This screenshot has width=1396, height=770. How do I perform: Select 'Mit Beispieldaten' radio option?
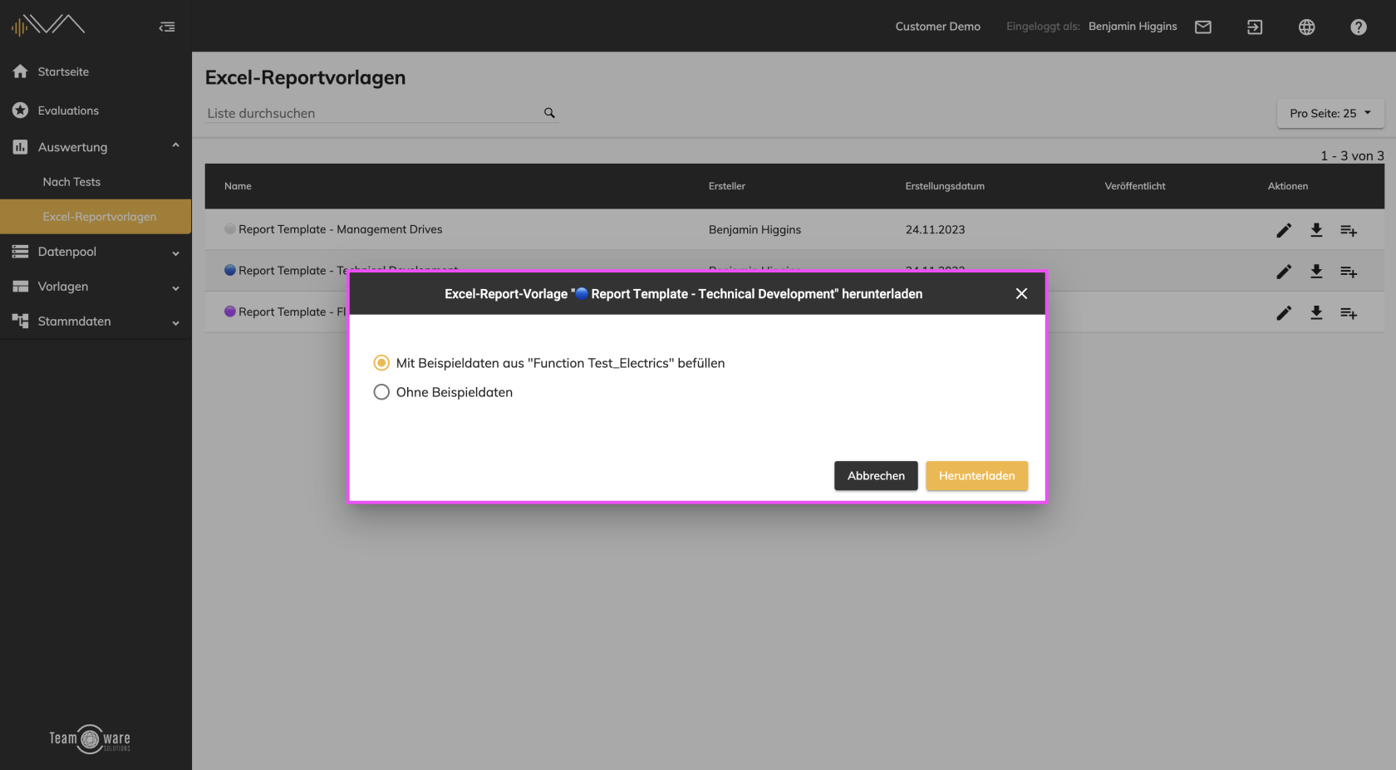tap(381, 363)
